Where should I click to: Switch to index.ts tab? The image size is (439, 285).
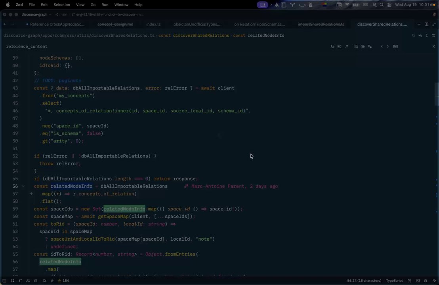coord(153,24)
